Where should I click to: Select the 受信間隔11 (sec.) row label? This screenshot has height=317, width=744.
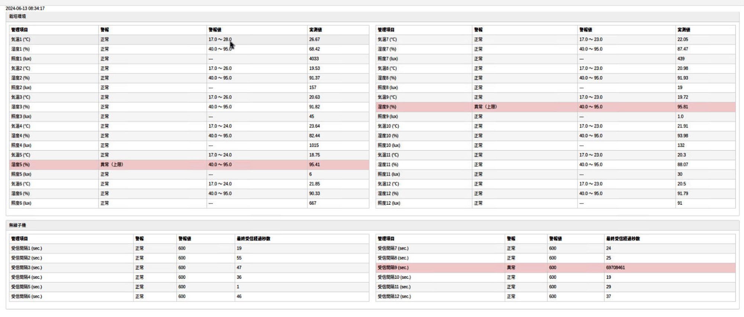[394, 287]
